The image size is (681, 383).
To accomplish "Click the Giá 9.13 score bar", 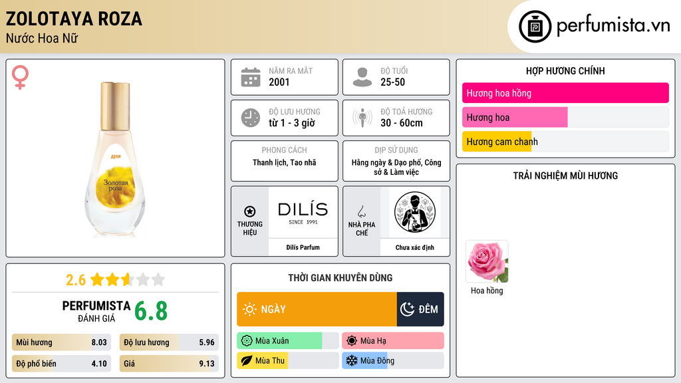I will click(x=169, y=364).
